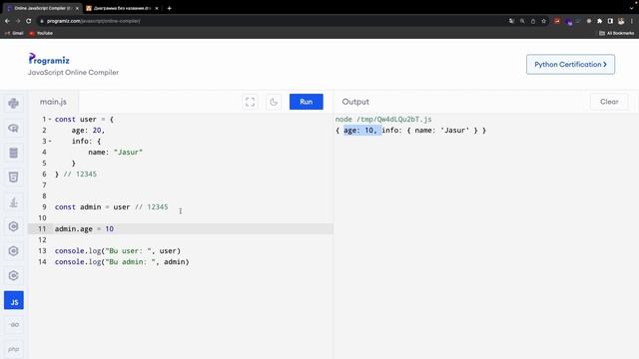This screenshot has width=639, height=359.
Task: Open the All Bookmarks folder
Action: pos(617,33)
